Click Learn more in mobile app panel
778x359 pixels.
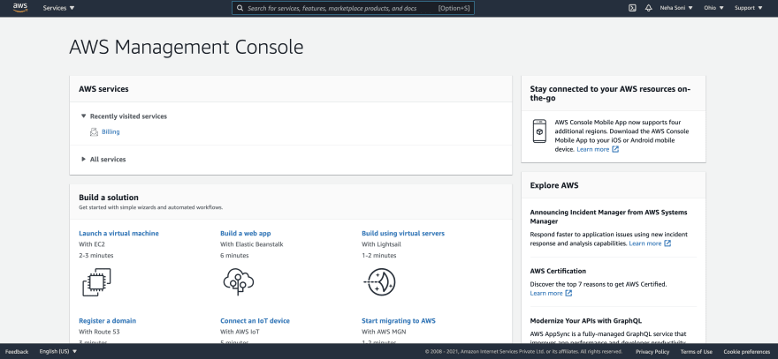pyautogui.click(x=593, y=149)
